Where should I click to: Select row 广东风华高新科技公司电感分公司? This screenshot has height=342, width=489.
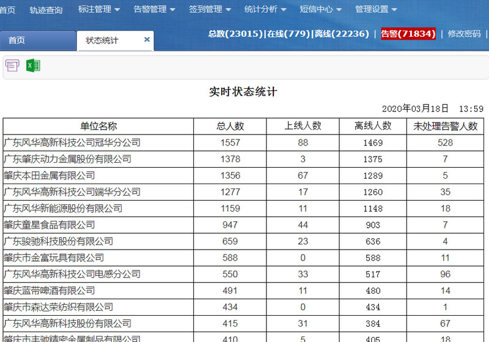pos(243,274)
